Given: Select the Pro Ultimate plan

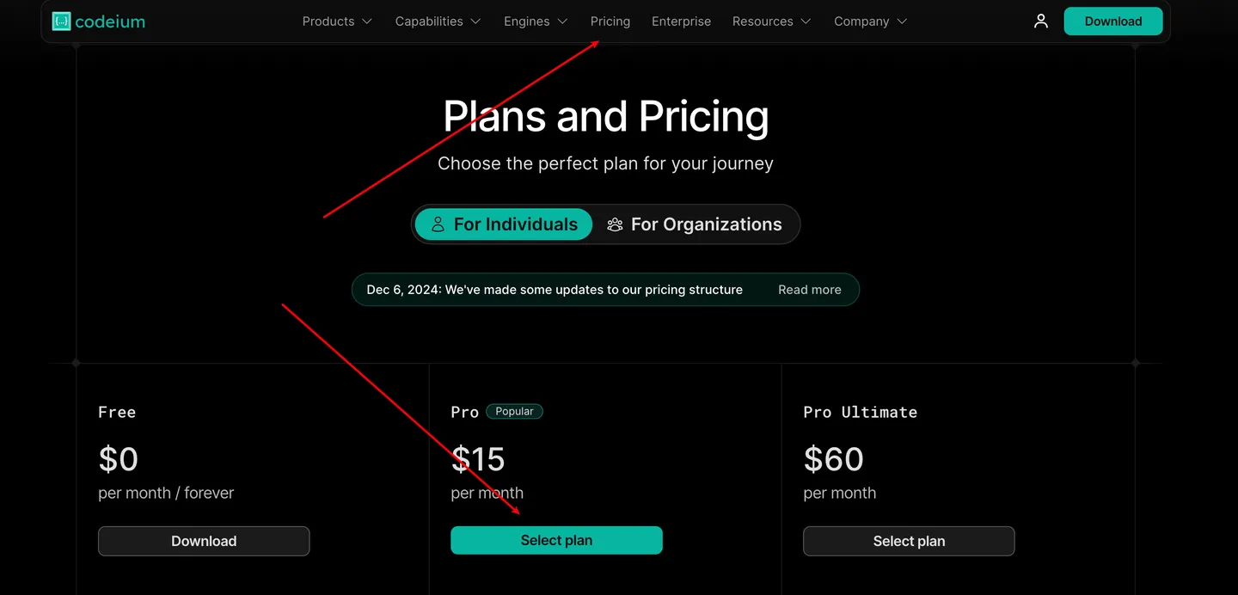Looking at the screenshot, I should (909, 541).
